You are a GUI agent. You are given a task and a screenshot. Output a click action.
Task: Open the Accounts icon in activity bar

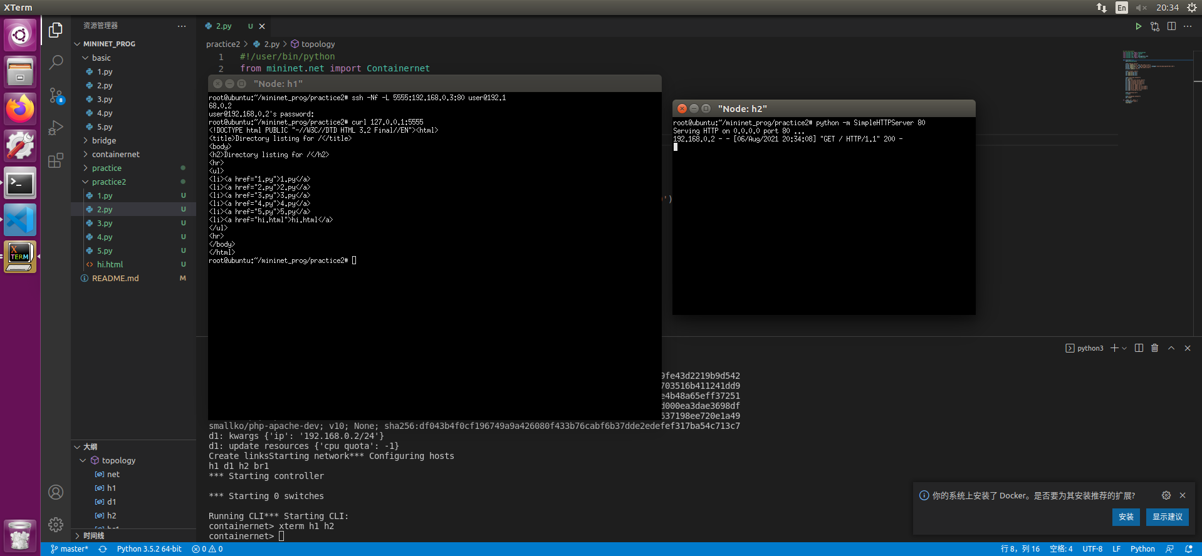click(56, 492)
